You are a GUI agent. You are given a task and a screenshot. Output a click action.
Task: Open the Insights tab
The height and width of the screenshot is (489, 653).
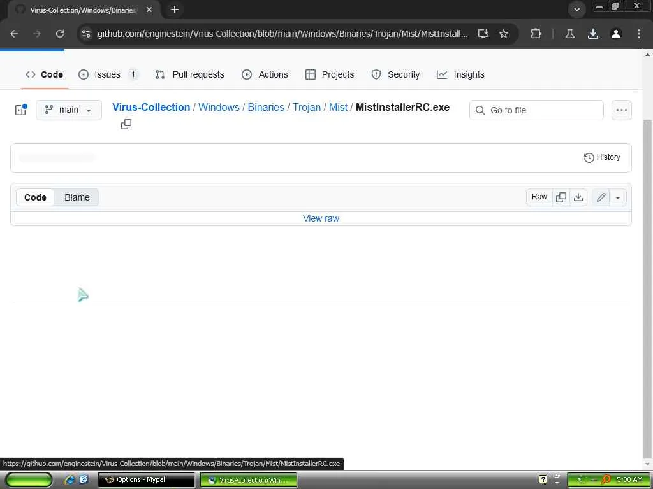coord(460,75)
